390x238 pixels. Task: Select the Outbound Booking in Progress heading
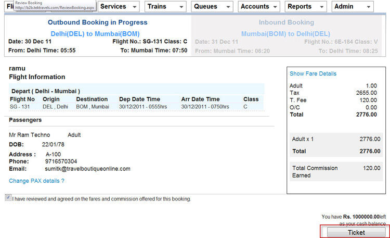tap(97, 22)
